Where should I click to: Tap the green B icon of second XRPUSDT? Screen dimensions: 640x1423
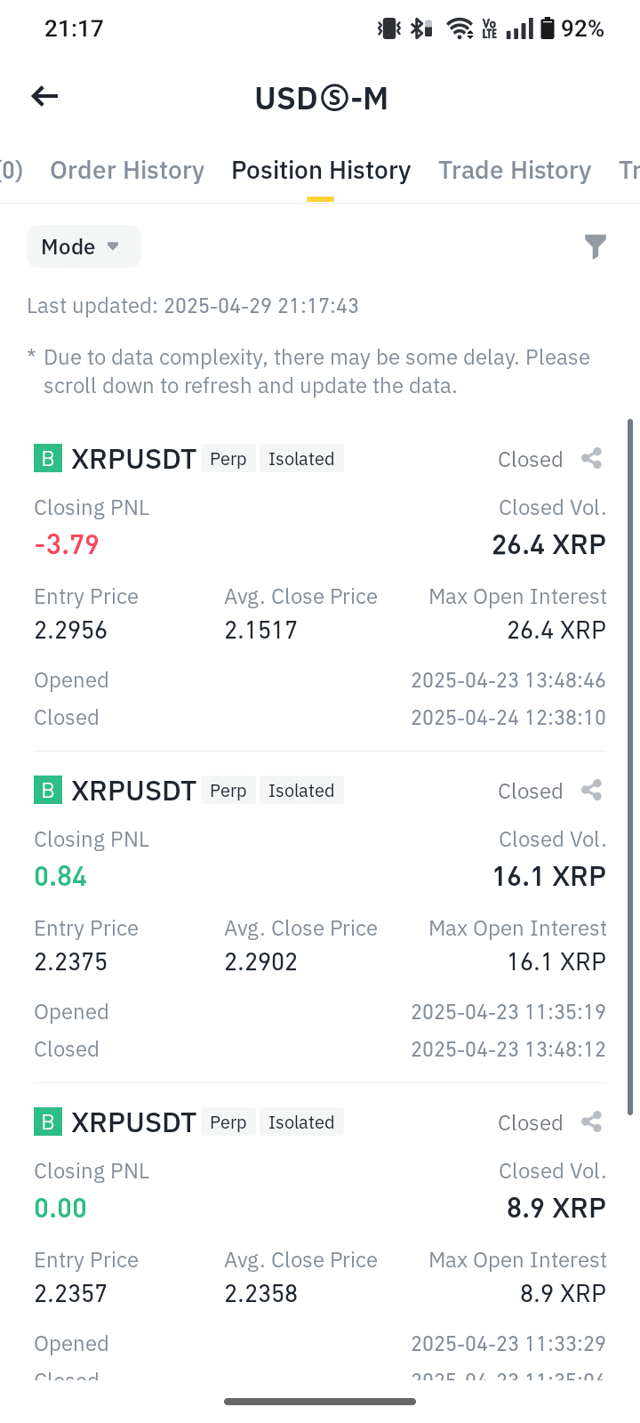48,791
